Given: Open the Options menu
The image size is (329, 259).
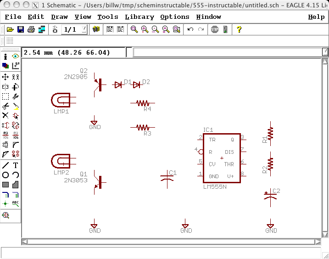Looking at the screenshot, I should coord(175,17).
